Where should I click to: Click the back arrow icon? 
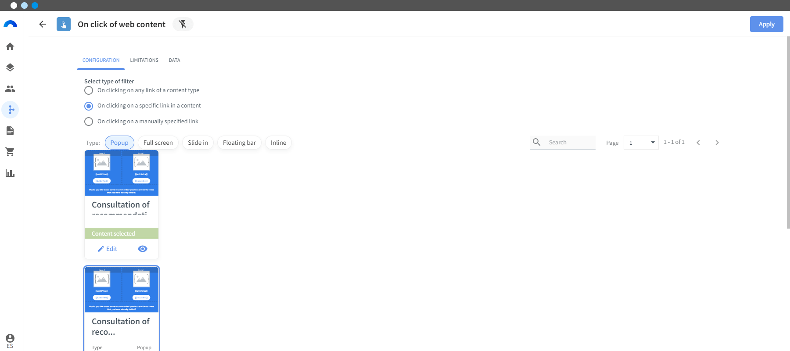pos(43,24)
